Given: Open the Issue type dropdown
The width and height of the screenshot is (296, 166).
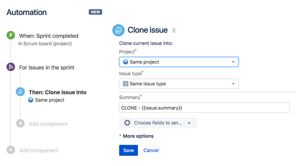Looking at the screenshot, I should click(179, 84).
